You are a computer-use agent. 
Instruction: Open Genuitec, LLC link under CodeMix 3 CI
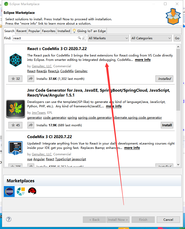(42, 154)
